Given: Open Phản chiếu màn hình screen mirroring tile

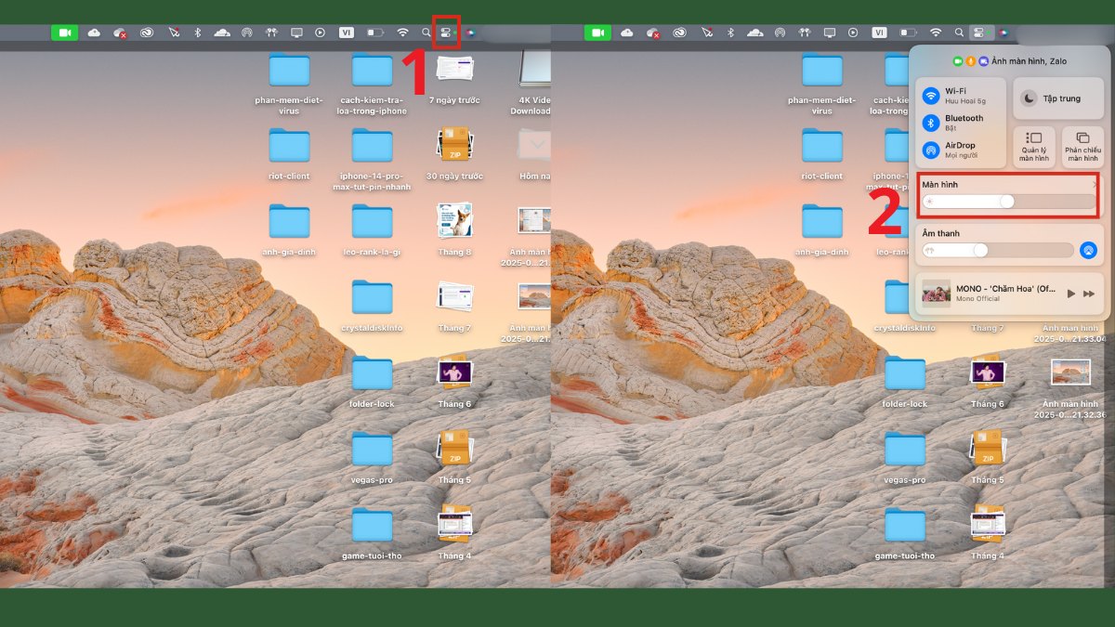Looking at the screenshot, I should click(x=1082, y=147).
